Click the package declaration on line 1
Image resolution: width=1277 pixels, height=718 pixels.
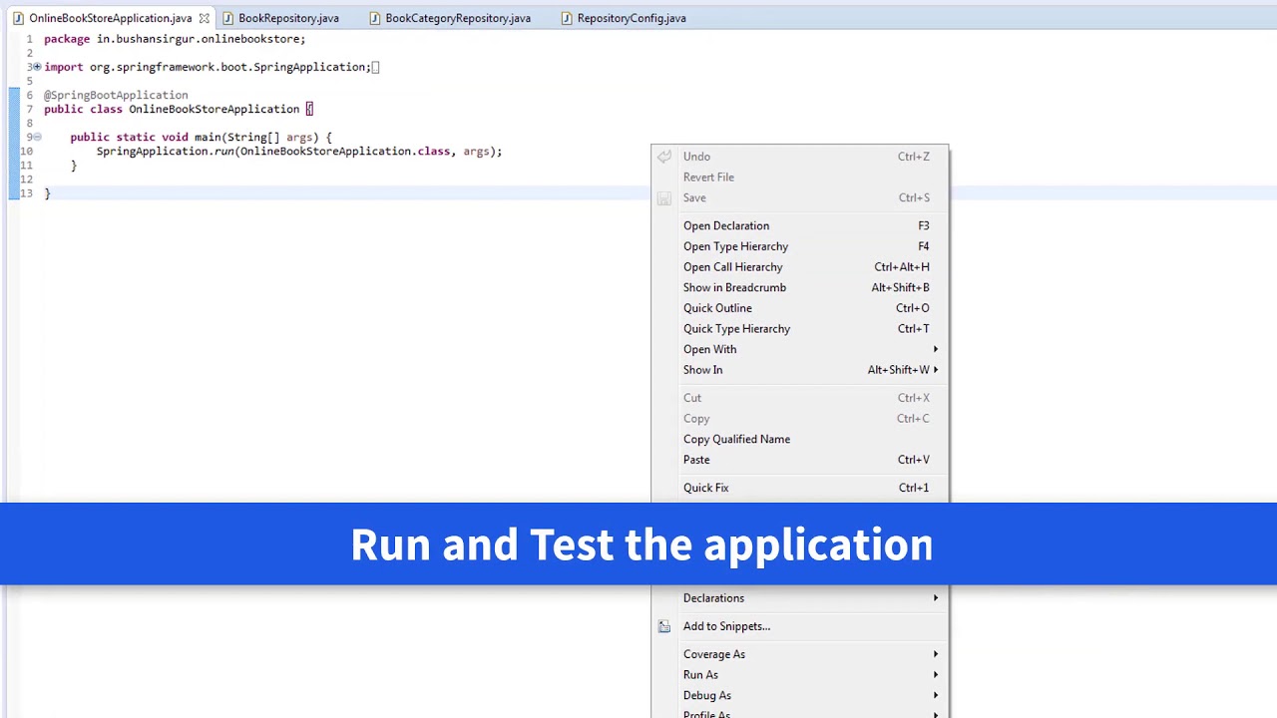click(175, 39)
